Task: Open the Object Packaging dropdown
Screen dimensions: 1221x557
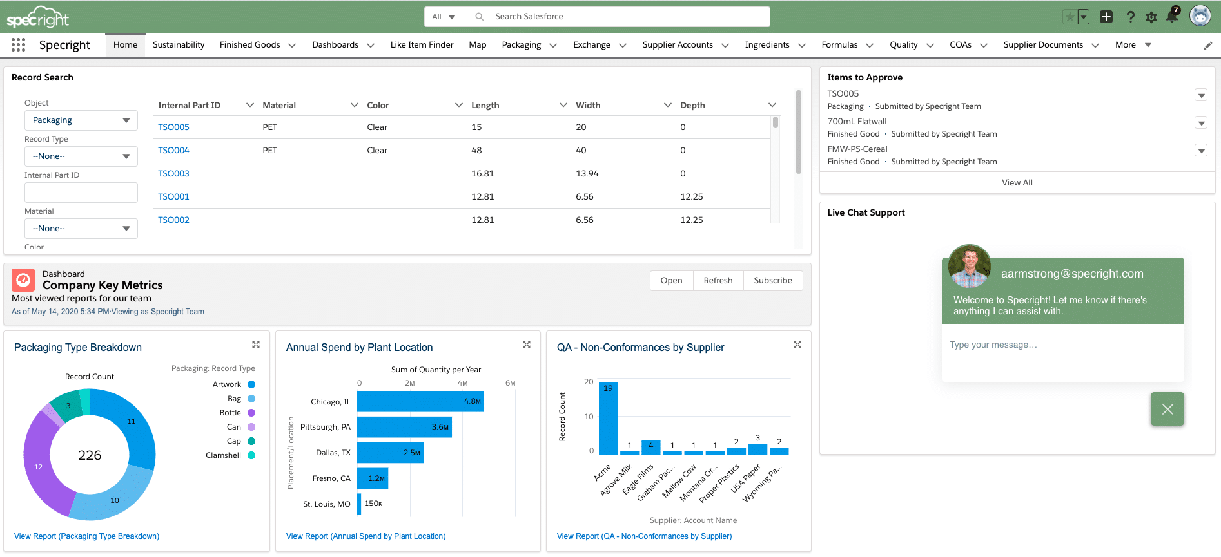Action: tap(81, 120)
